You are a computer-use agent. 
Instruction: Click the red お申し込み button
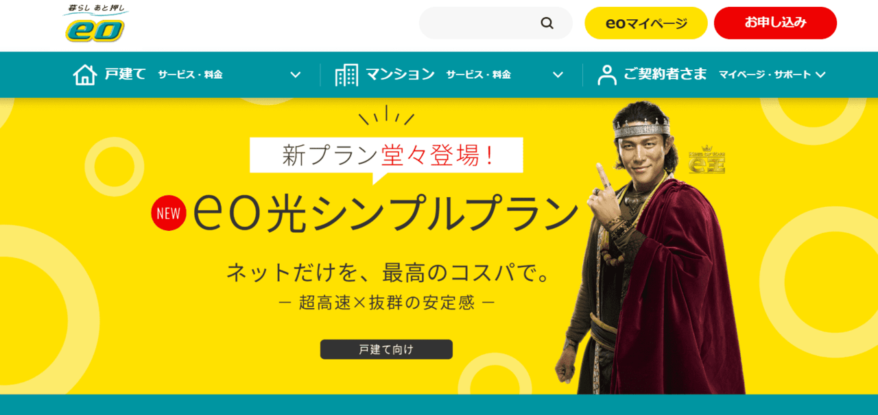(776, 23)
